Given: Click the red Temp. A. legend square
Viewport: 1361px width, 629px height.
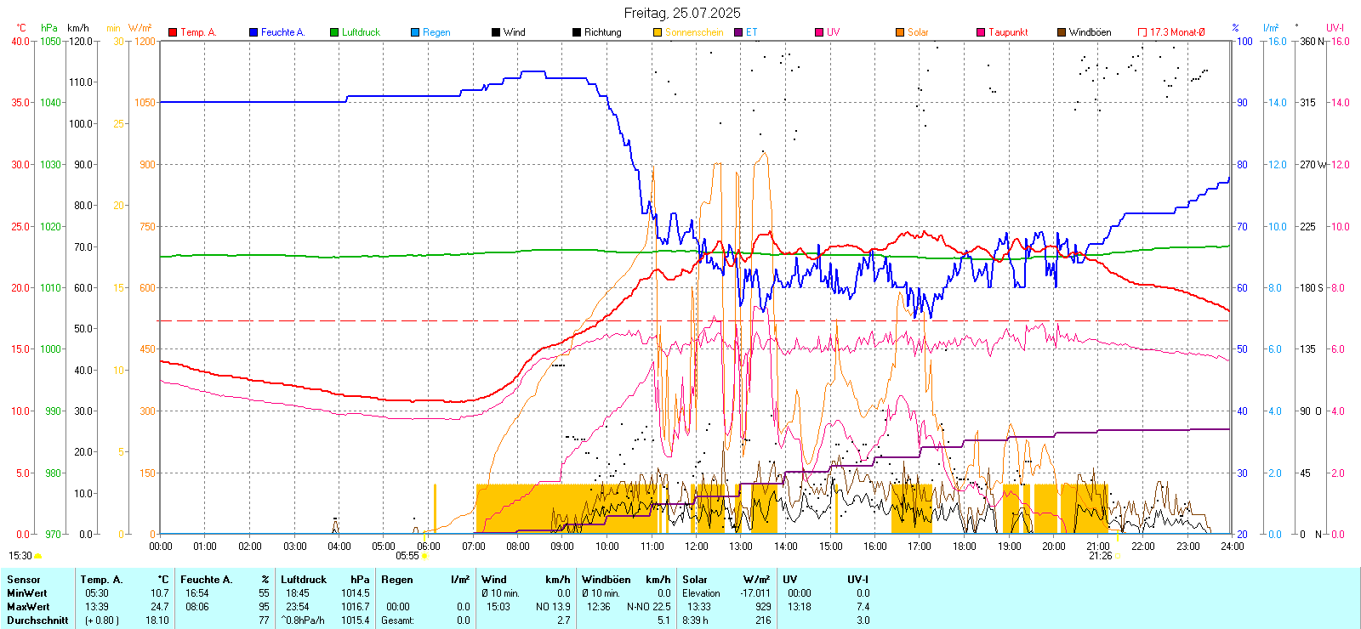Looking at the screenshot, I should click(x=173, y=32).
